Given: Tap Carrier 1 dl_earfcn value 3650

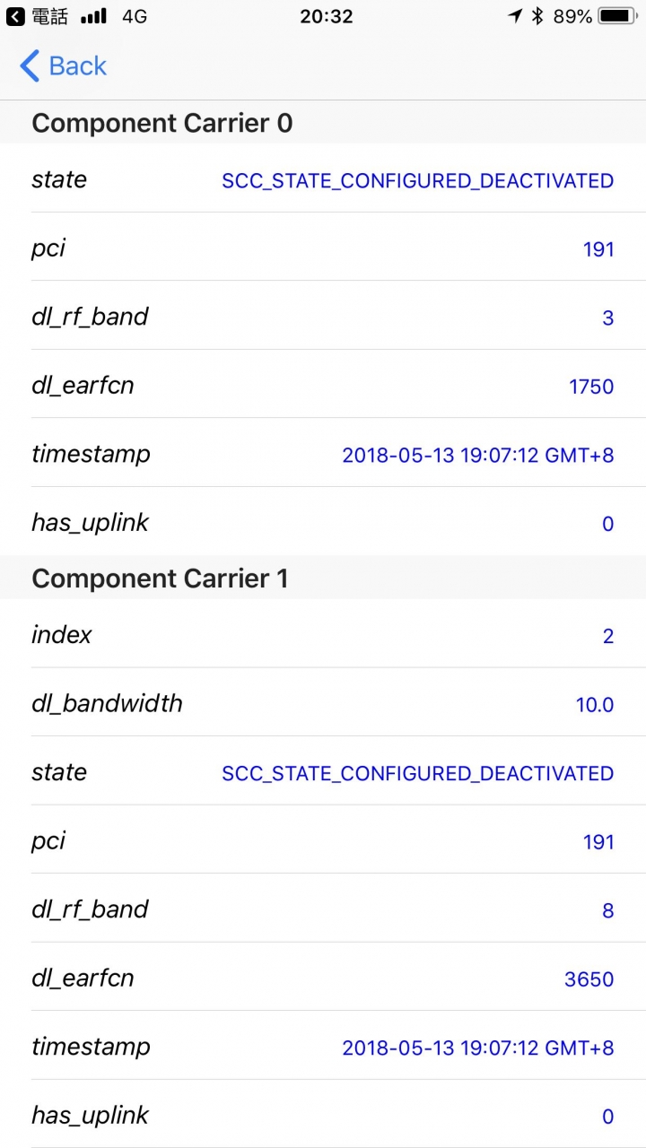Looking at the screenshot, I should click(x=589, y=978).
